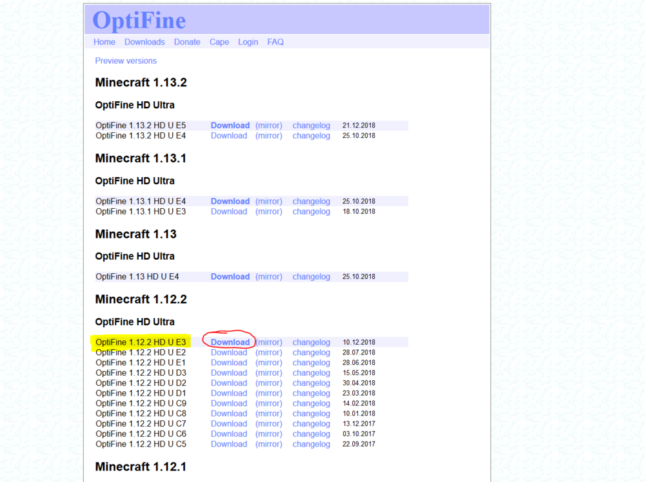This screenshot has height=482, width=645.
Task: Navigate to the Home page
Action: (104, 41)
